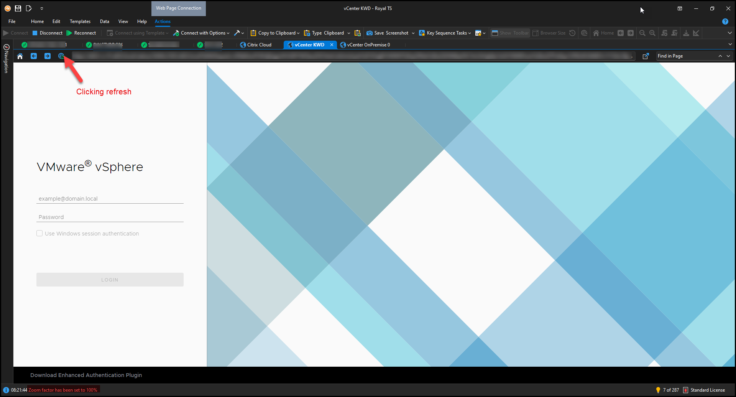The width and height of the screenshot is (736, 397).
Task: Open the starred tasks dropdown after Key Sequence Tasks
Action: click(480, 33)
